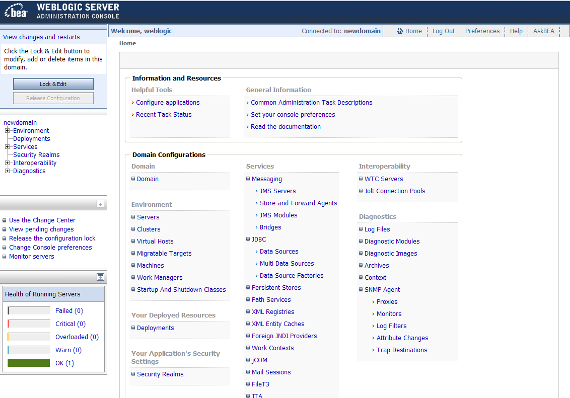Open Attribute Changes link under SNMP Agent
Screen dimensions: 570x398
coord(402,338)
